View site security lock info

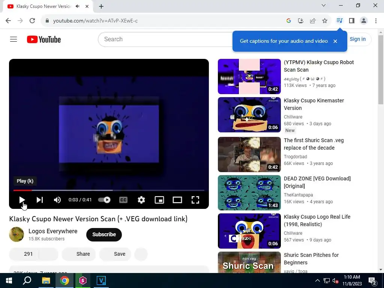47,21
